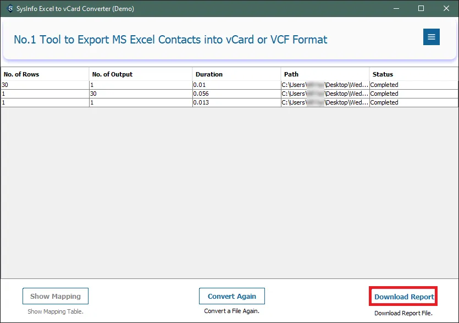This screenshot has width=459, height=323.
Task: Click the SysInfo app logo icon
Action: (9, 8)
